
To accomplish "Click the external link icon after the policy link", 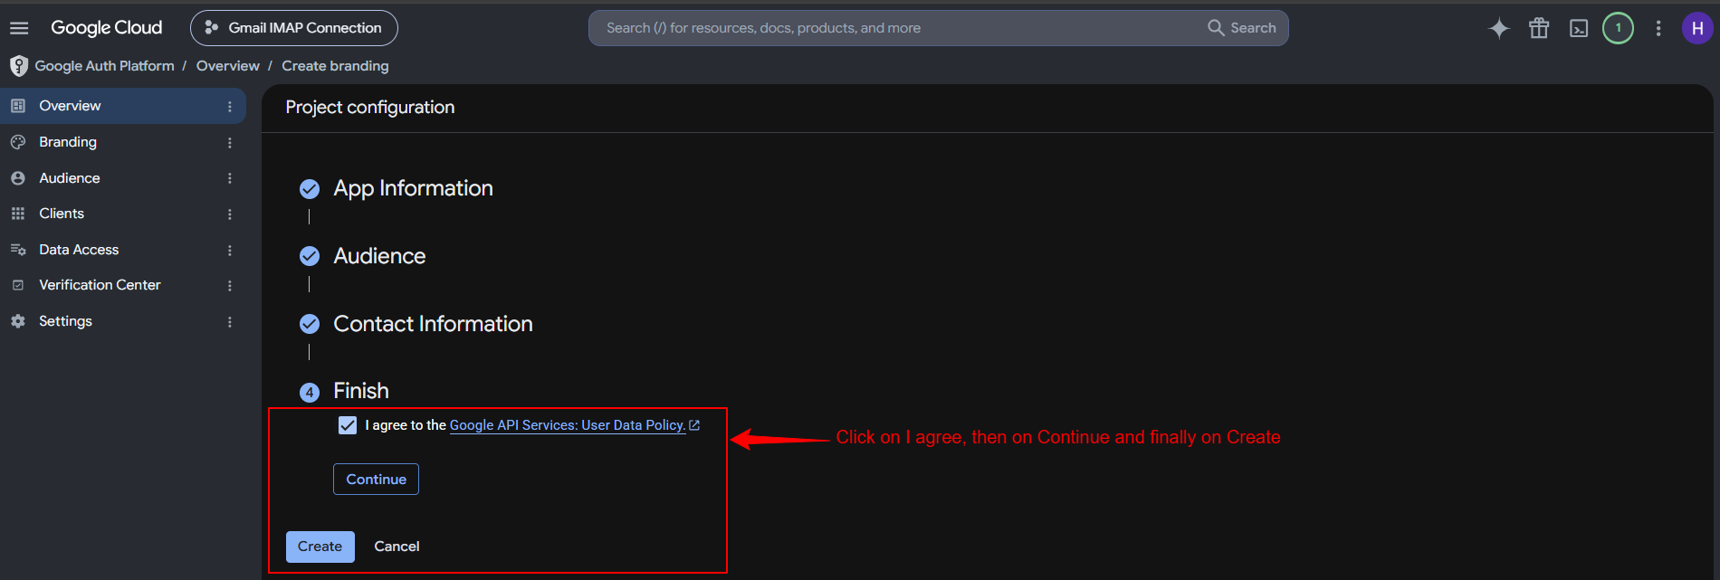I will click(694, 425).
